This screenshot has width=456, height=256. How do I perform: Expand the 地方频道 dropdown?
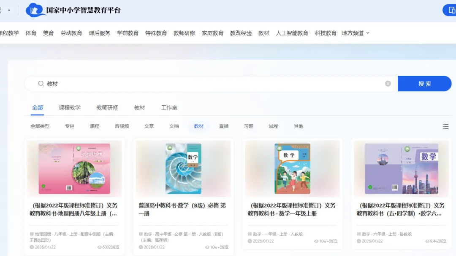coord(356,33)
